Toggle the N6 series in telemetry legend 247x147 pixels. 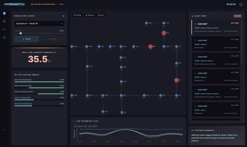click(95, 126)
